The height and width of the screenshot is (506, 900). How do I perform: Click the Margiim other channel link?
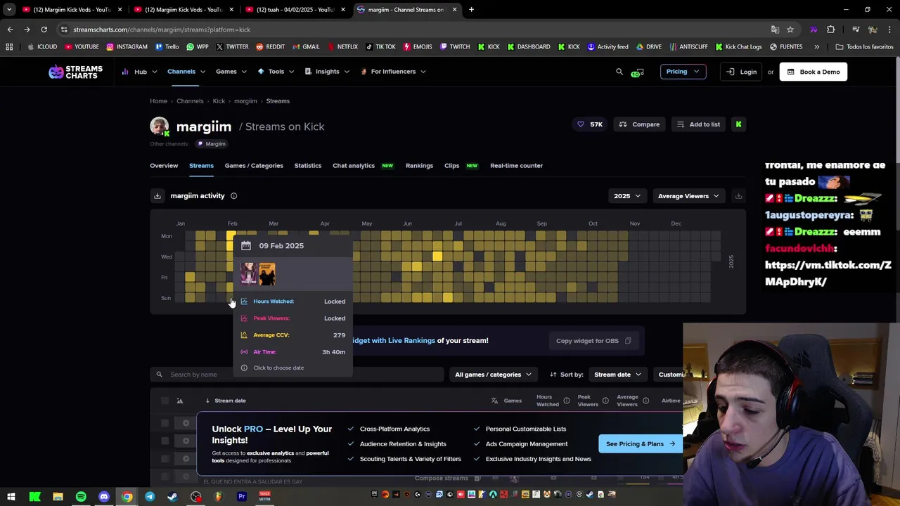211,144
